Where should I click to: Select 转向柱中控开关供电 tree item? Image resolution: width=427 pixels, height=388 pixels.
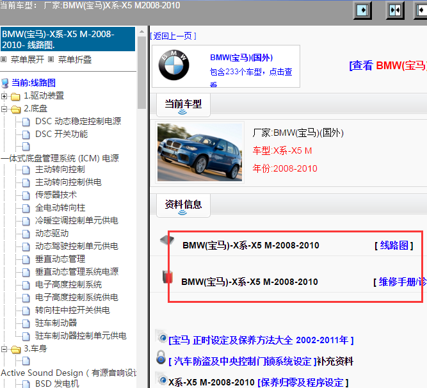click(72, 311)
